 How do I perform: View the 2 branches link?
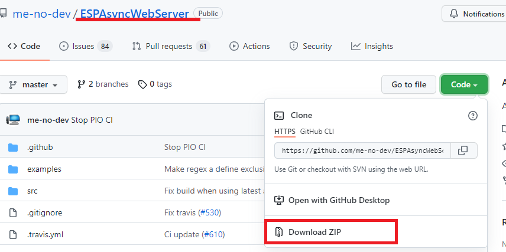103,84
